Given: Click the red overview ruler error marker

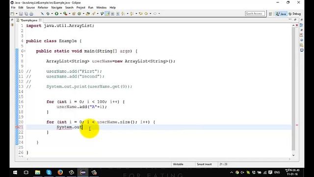Looking at the screenshot, I should [297, 125].
